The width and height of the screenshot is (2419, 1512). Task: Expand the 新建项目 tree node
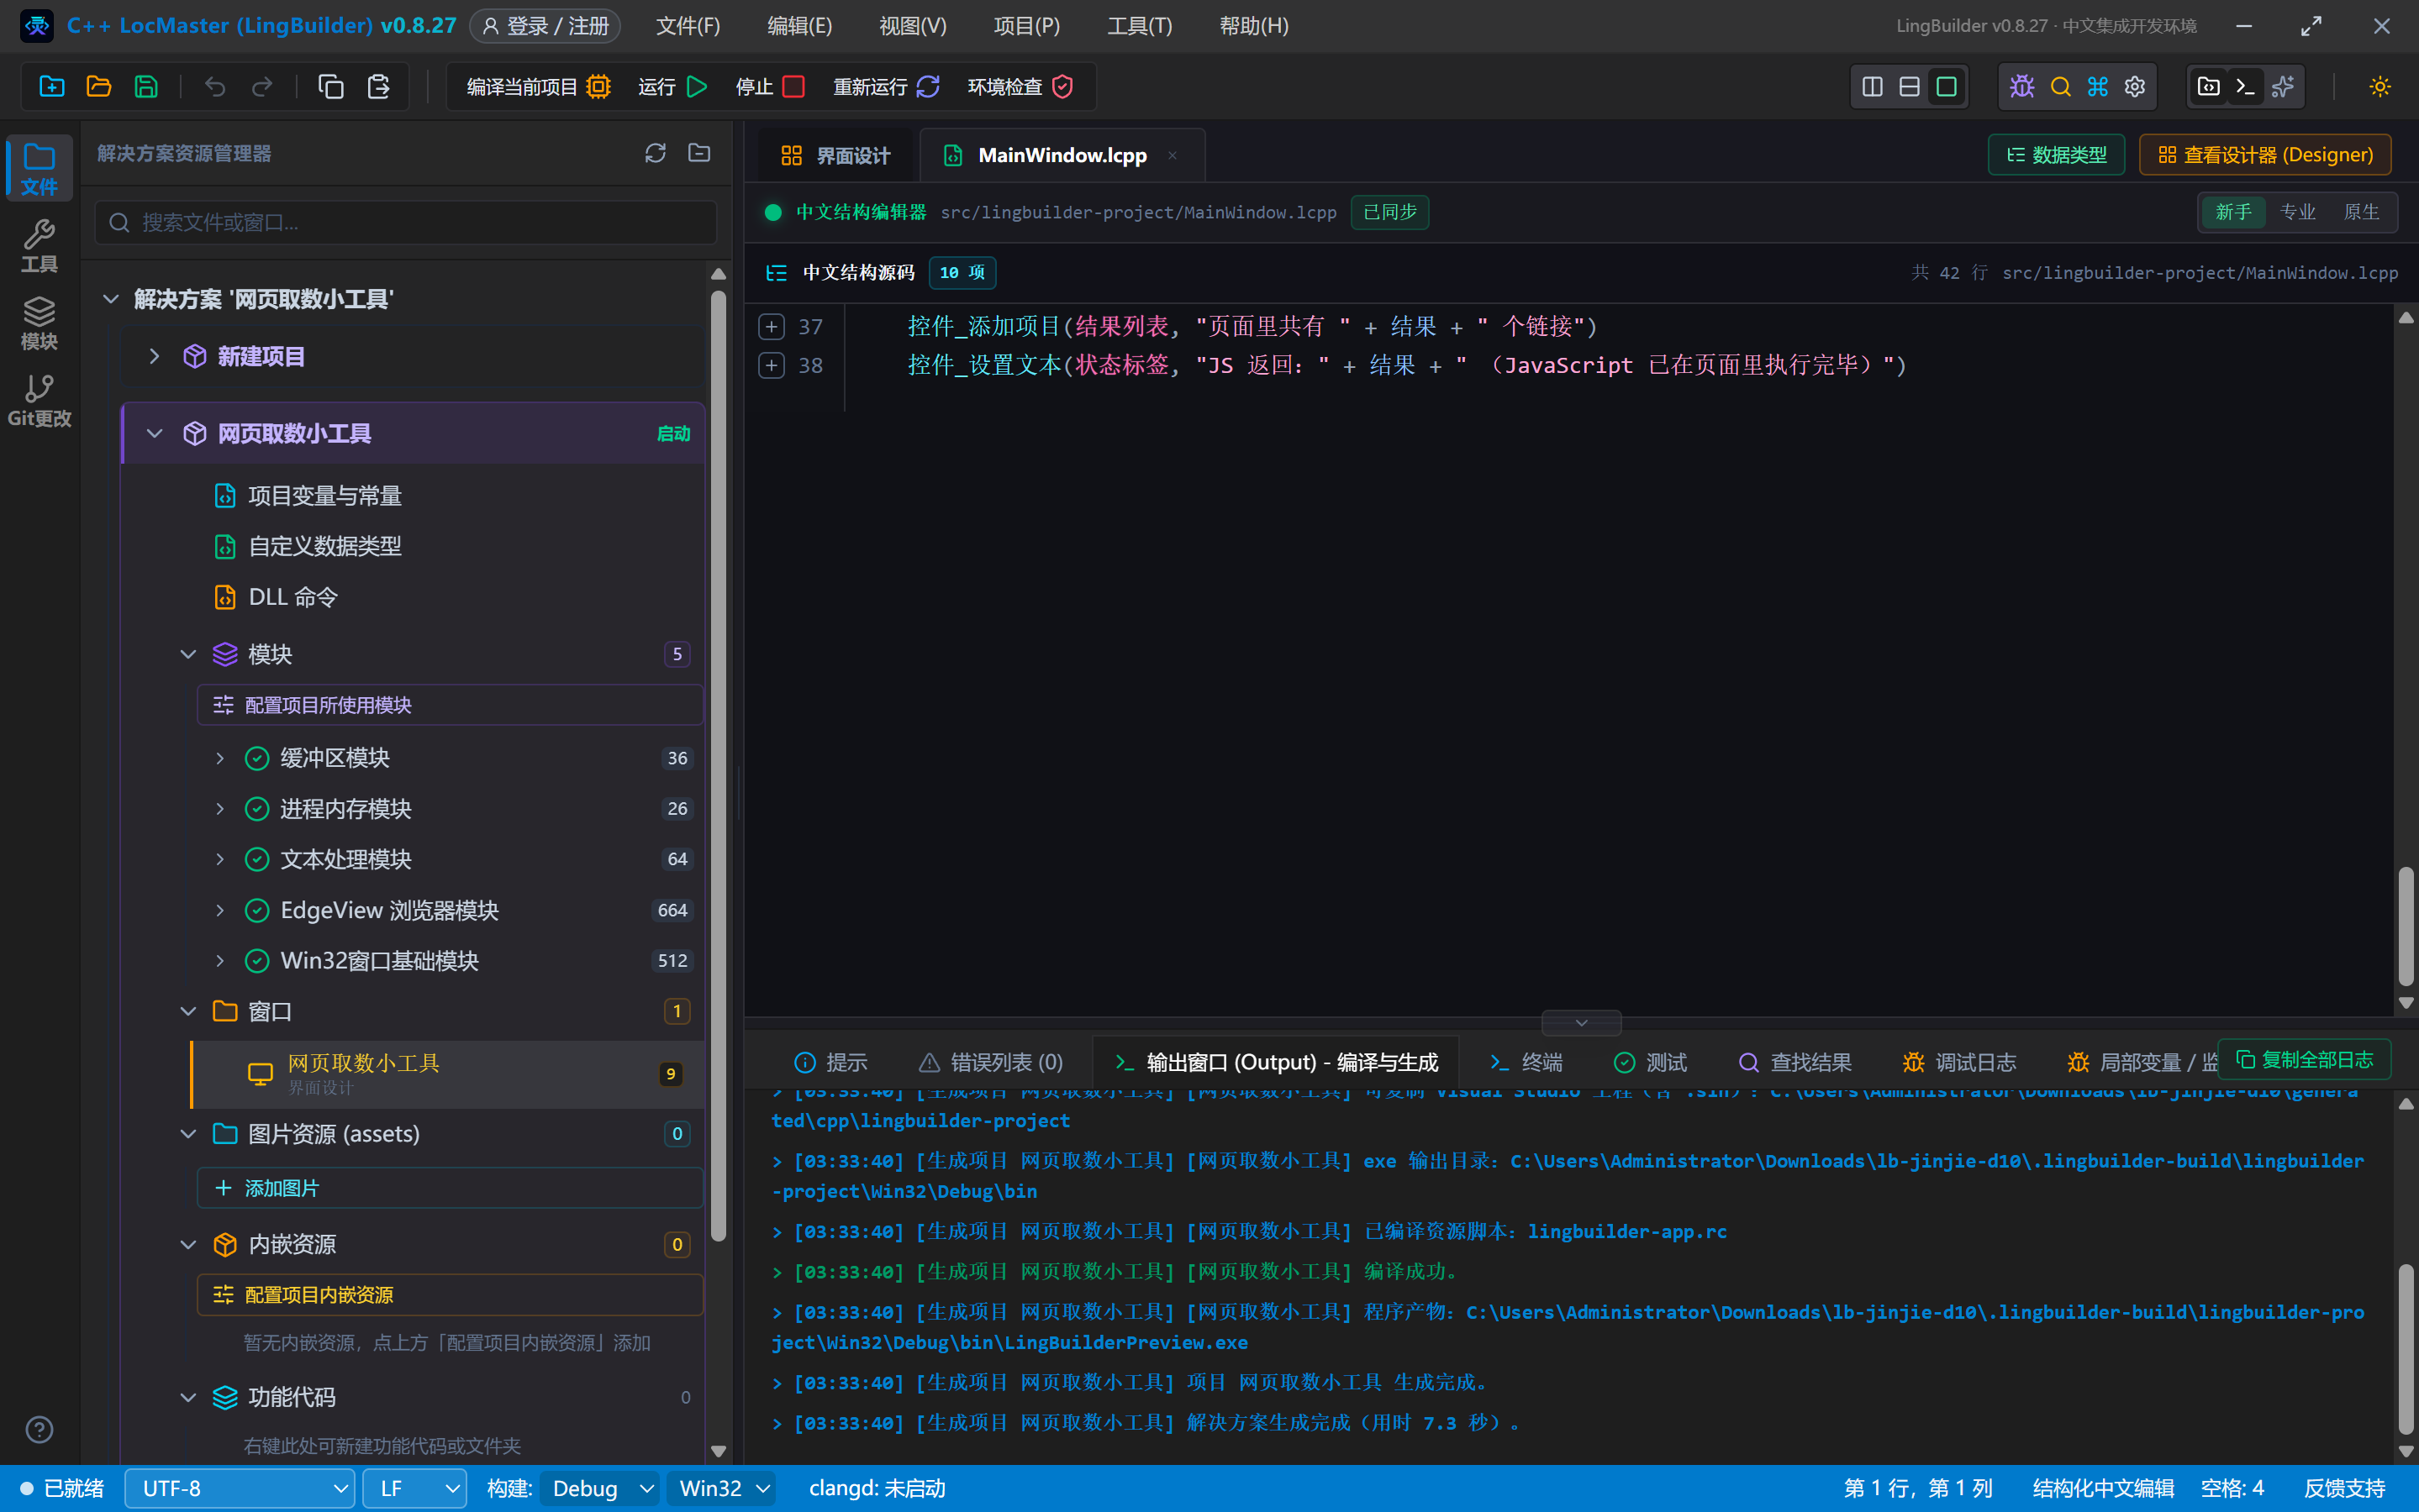point(154,356)
